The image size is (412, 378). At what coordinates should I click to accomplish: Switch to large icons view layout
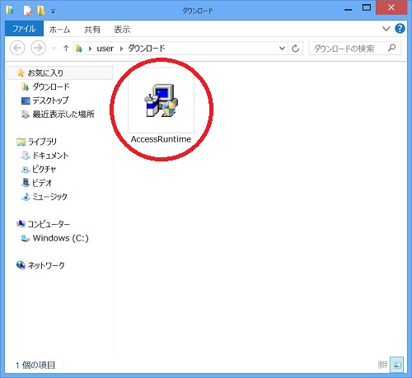point(397,365)
